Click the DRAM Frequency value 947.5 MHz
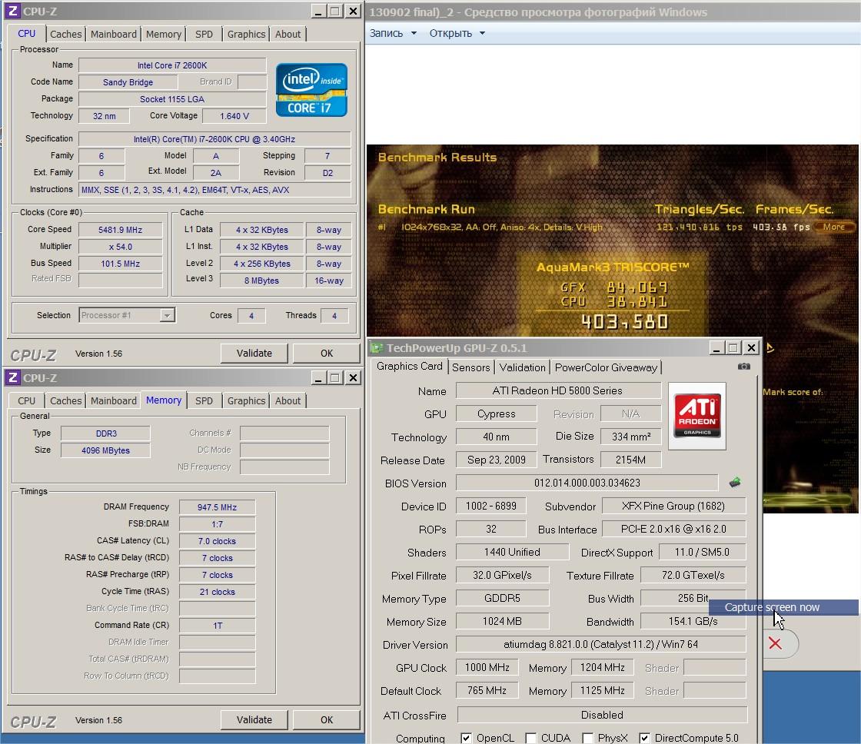Viewport: 861px width, 744px height. [217, 507]
